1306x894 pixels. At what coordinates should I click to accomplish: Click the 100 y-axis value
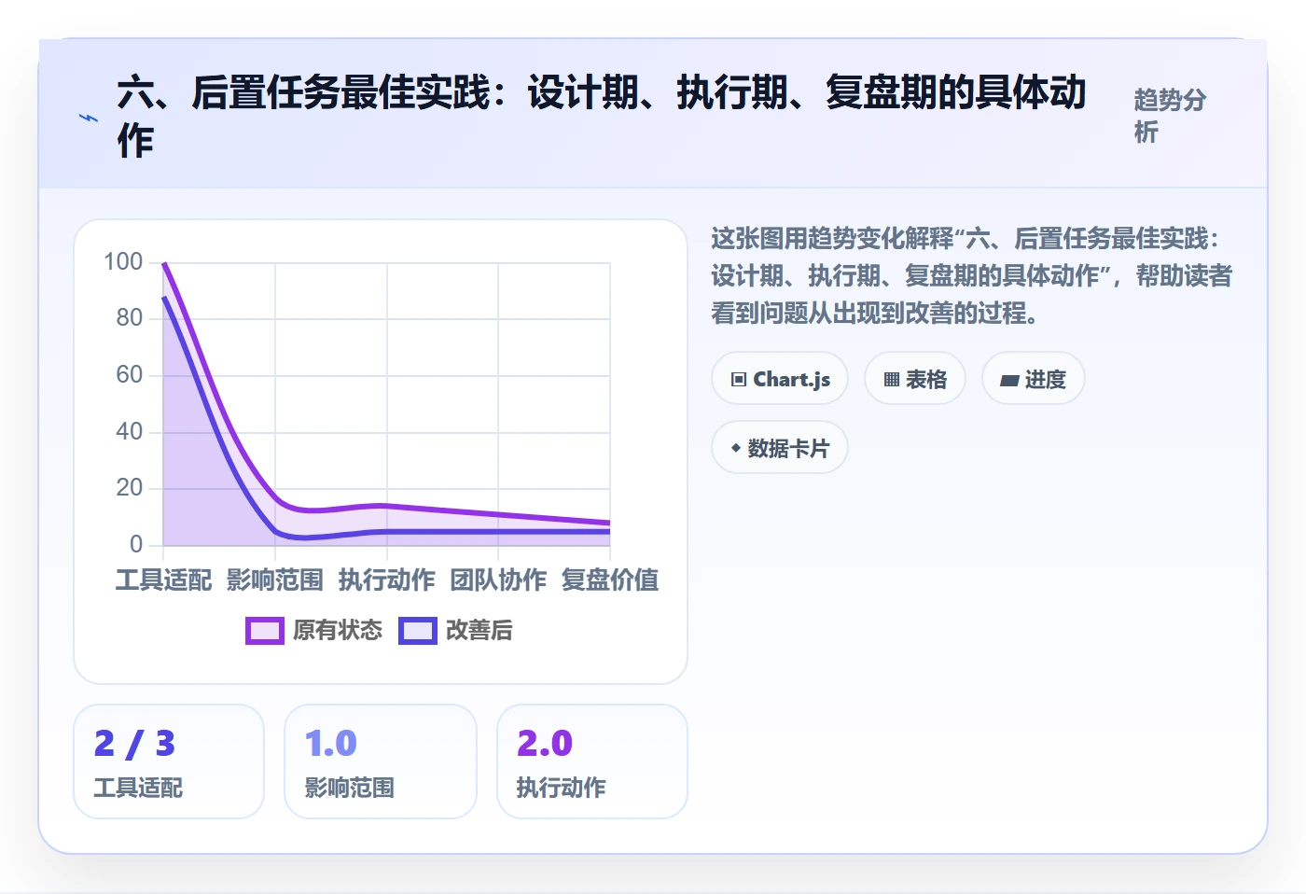pyautogui.click(x=123, y=262)
